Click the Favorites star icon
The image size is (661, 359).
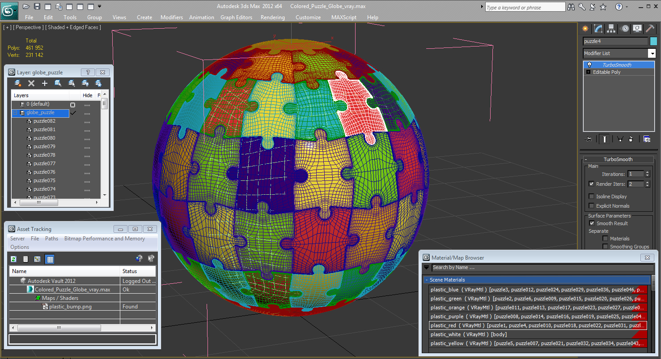(x=603, y=7)
